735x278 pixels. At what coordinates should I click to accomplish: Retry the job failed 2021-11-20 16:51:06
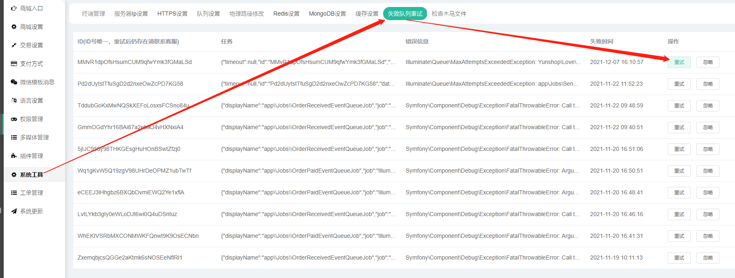click(x=679, y=149)
